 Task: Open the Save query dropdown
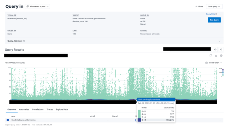click(214, 7)
